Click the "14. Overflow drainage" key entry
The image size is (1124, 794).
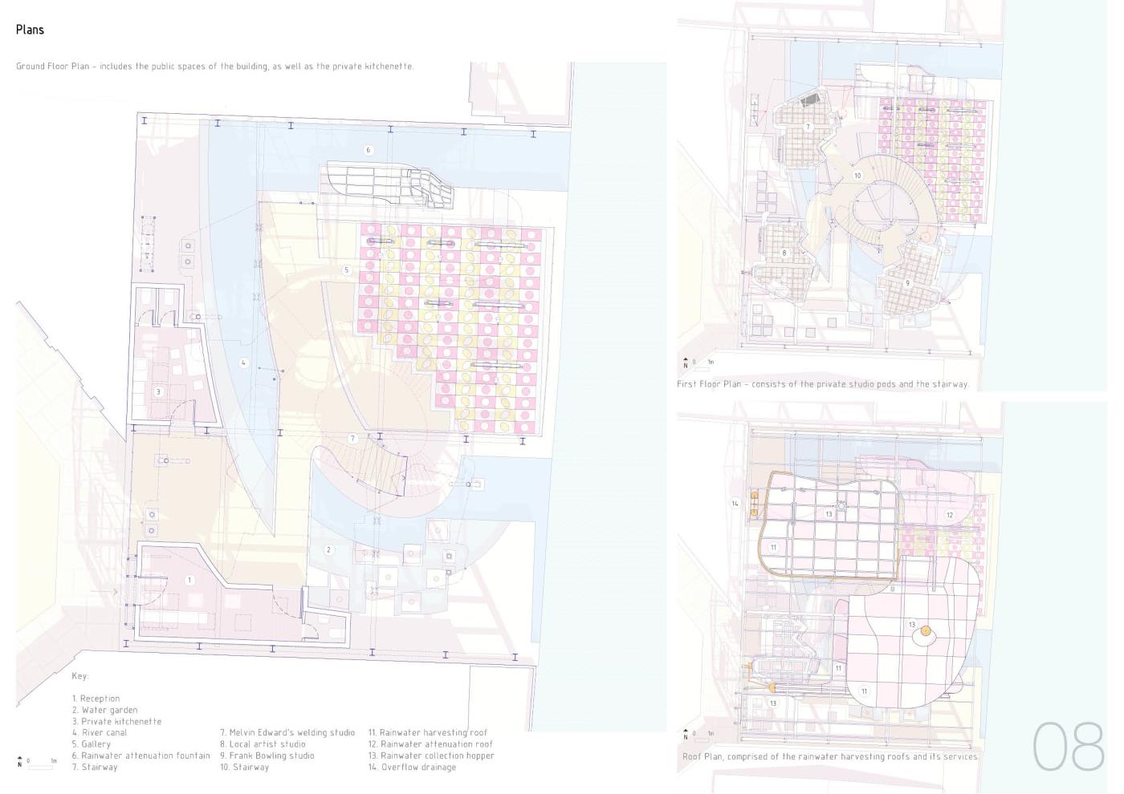click(x=412, y=768)
